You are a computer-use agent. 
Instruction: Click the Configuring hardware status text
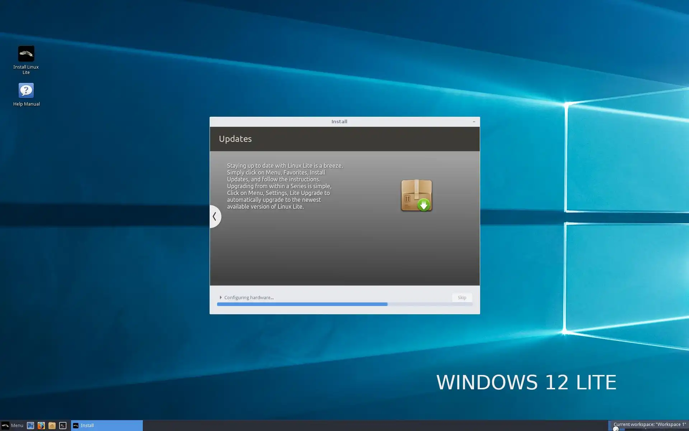point(249,297)
